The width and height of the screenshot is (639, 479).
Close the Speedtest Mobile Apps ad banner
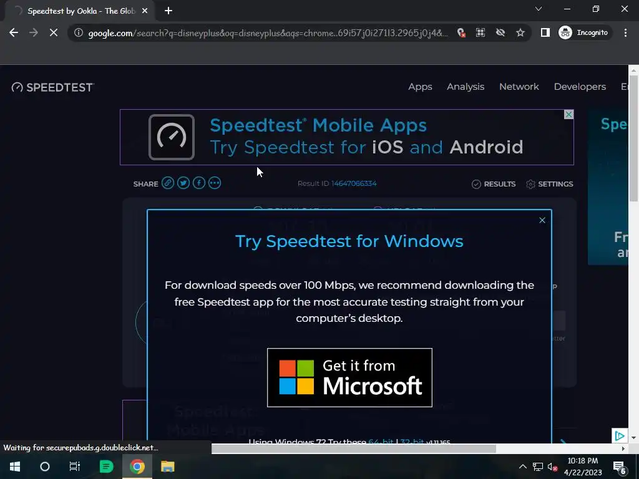pos(568,115)
